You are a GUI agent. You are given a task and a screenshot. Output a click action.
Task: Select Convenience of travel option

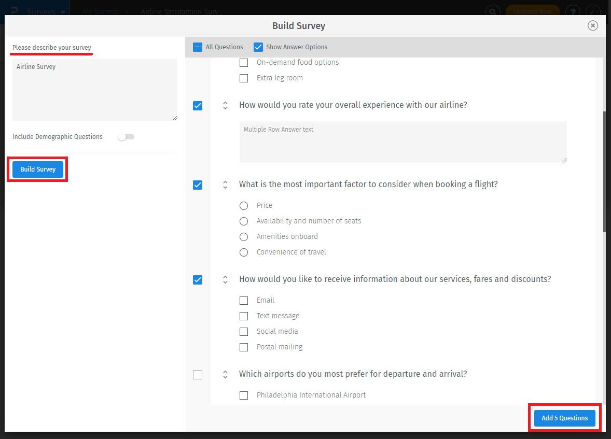[244, 252]
